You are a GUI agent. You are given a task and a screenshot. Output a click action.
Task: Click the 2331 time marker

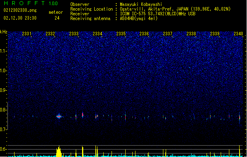click(x=27, y=34)
